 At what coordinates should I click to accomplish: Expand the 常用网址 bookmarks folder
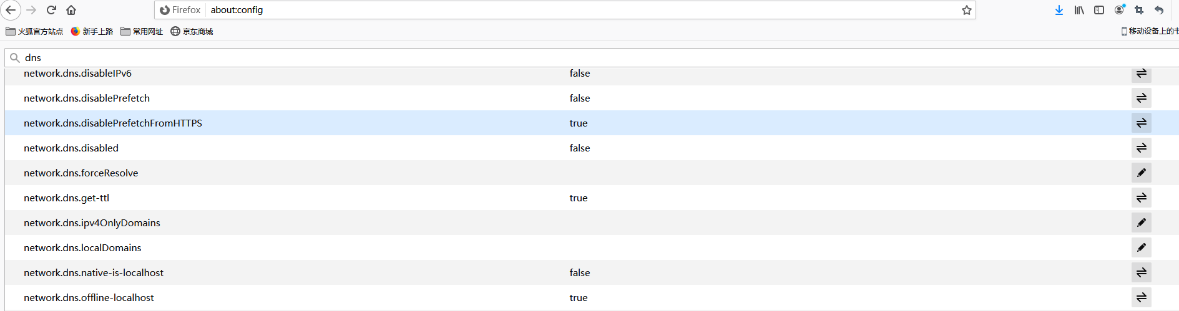pyautogui.click(x=142, y=31)
